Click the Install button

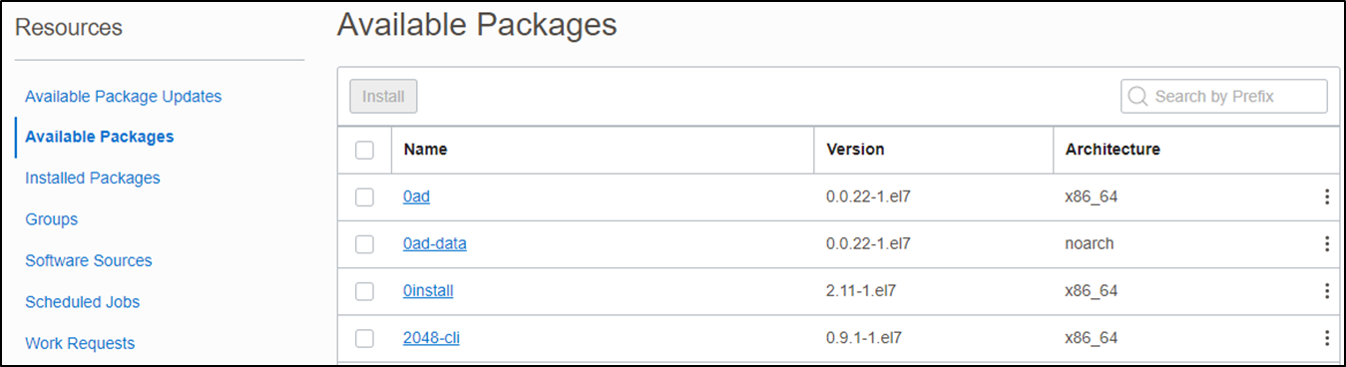point(383,97)
